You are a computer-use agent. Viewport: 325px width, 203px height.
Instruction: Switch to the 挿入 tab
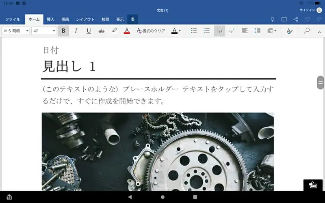[50, 19]
